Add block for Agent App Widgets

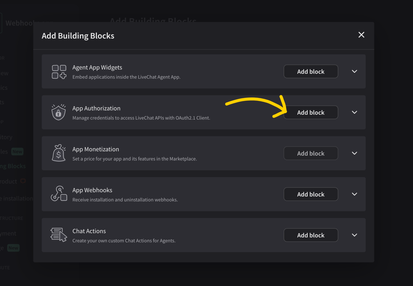pos(311,72)
